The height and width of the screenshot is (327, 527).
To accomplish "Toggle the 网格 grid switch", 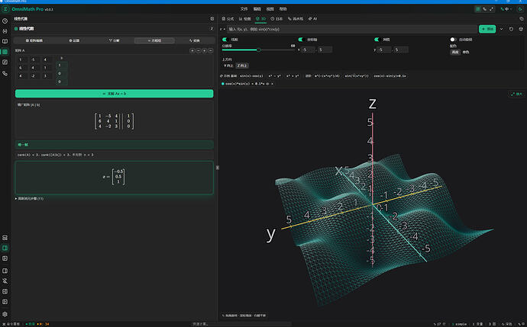I will [x=377, y=40].
